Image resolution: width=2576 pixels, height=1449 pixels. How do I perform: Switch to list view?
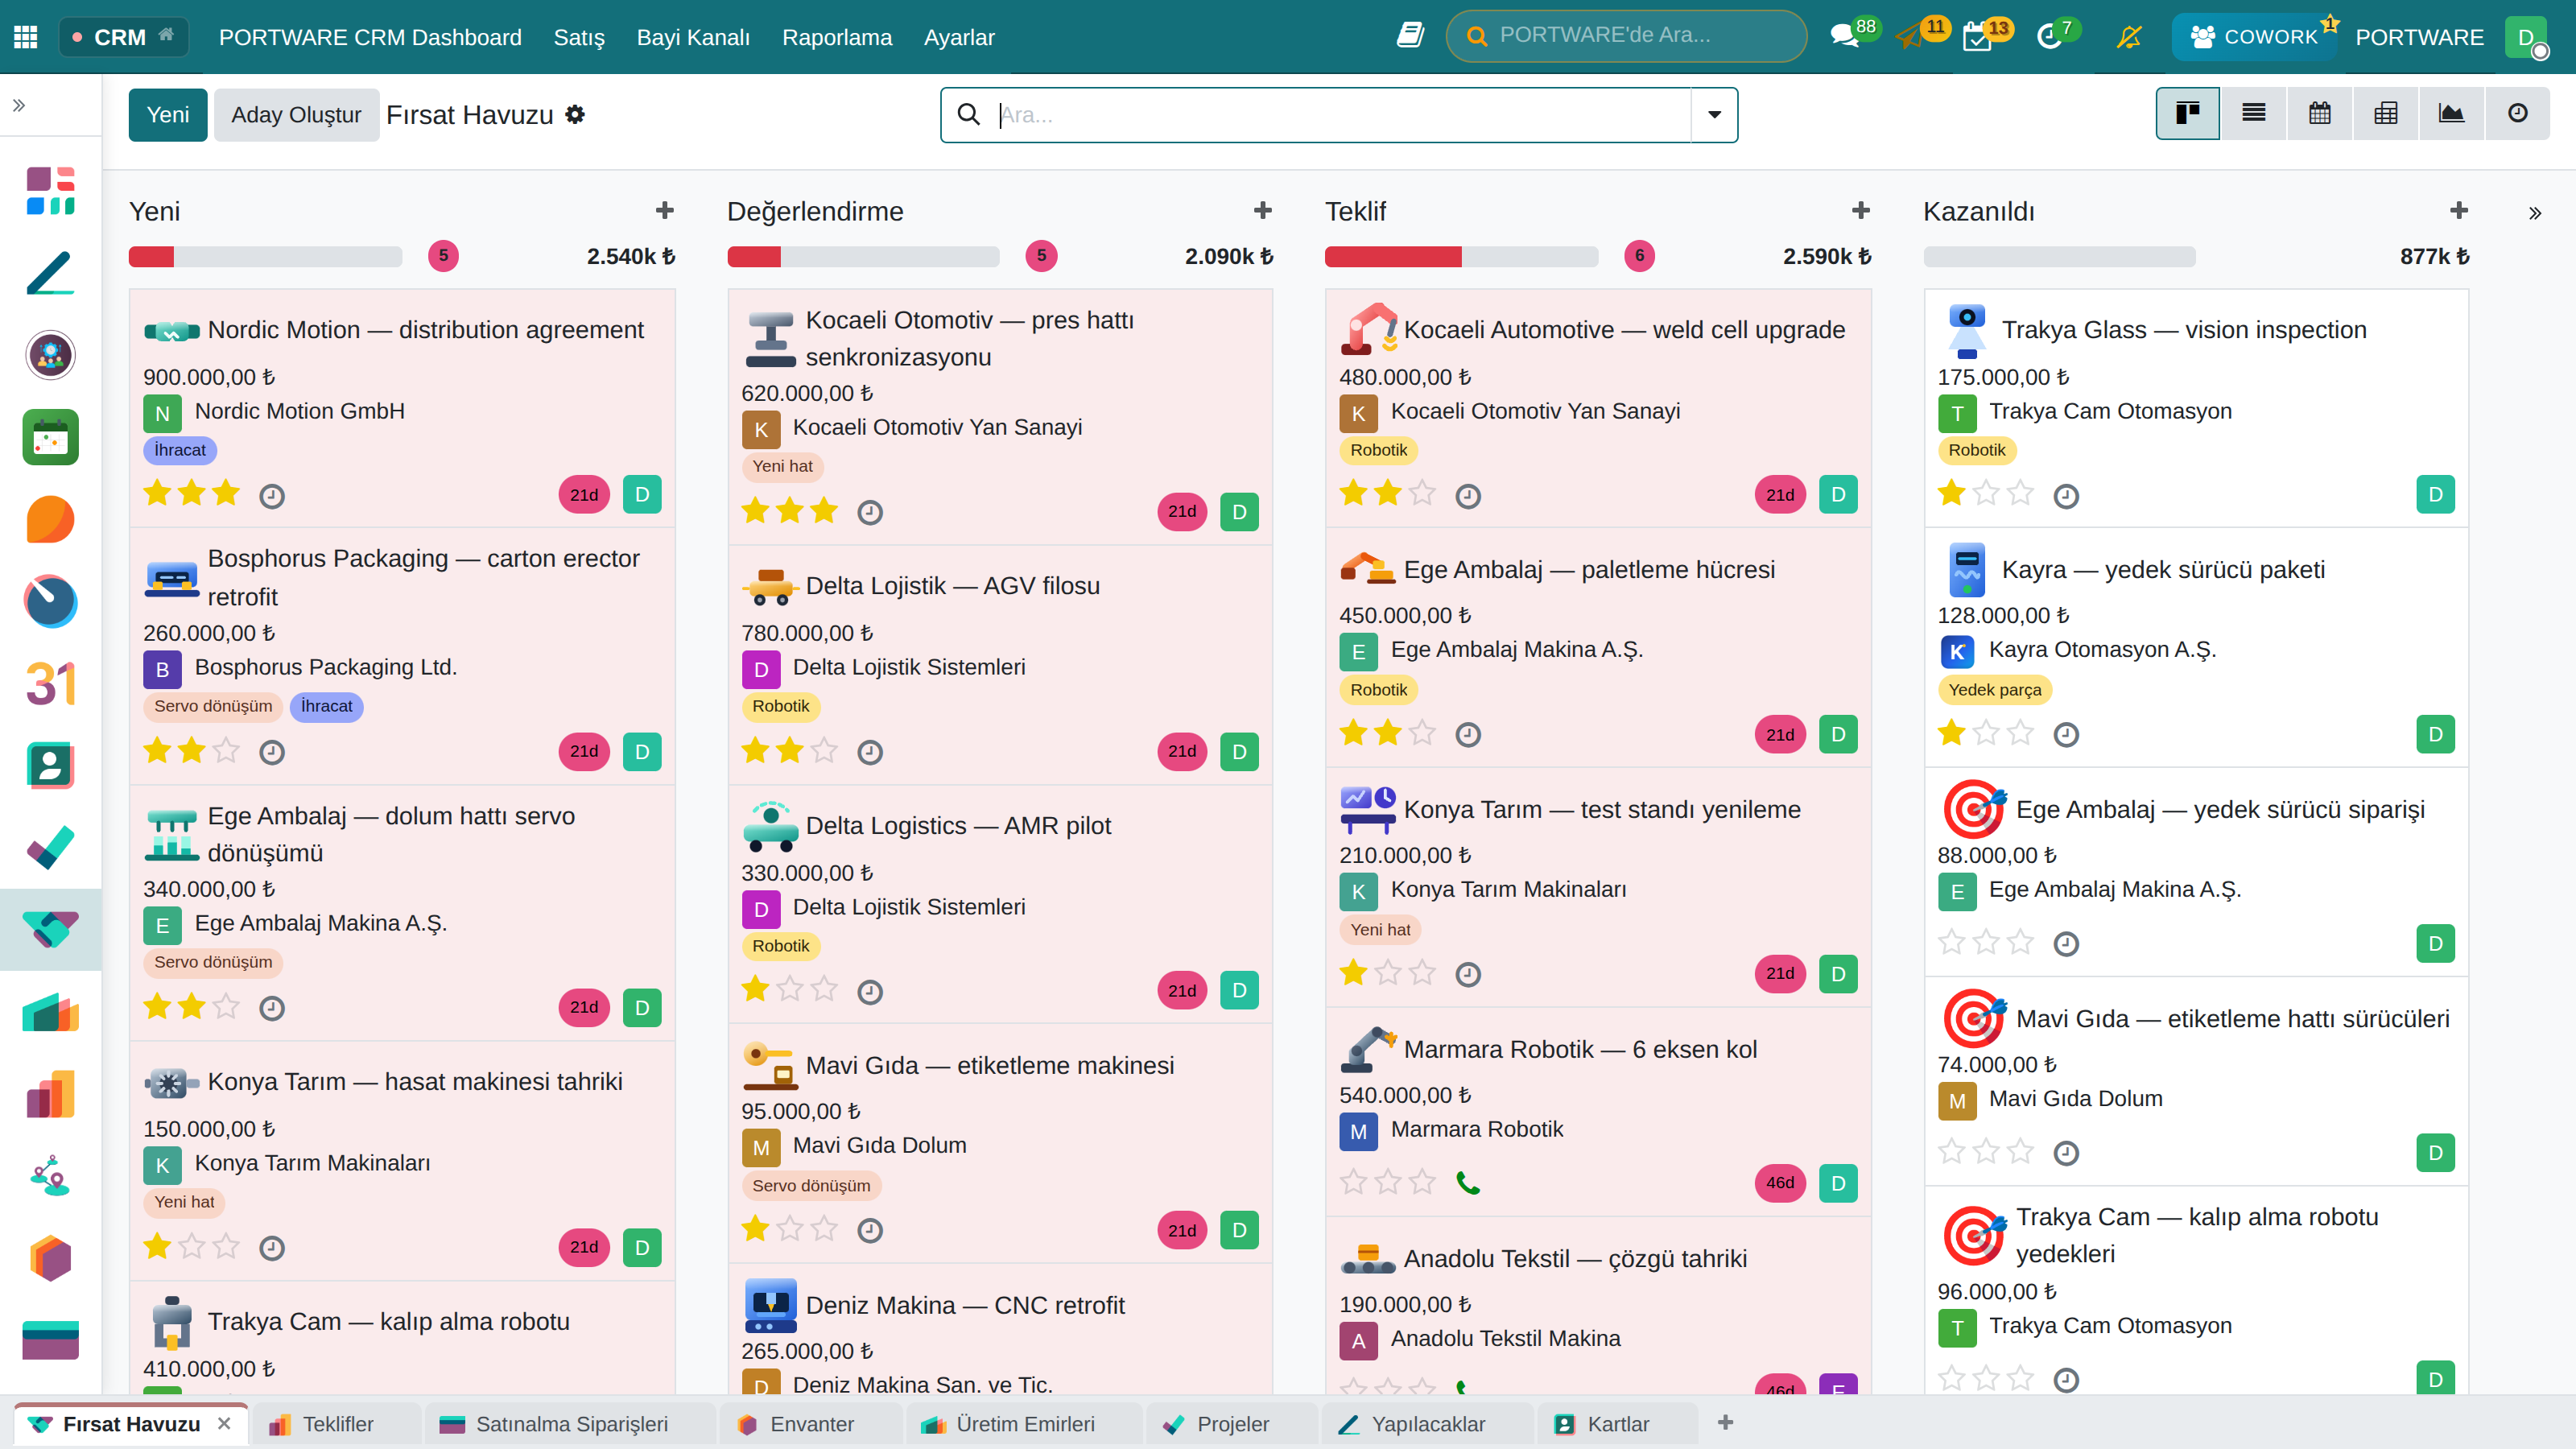click(2253, 113)
